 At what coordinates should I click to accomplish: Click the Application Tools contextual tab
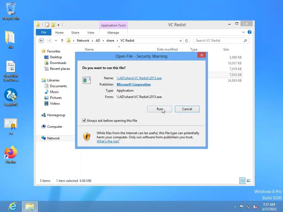point(113,25)
